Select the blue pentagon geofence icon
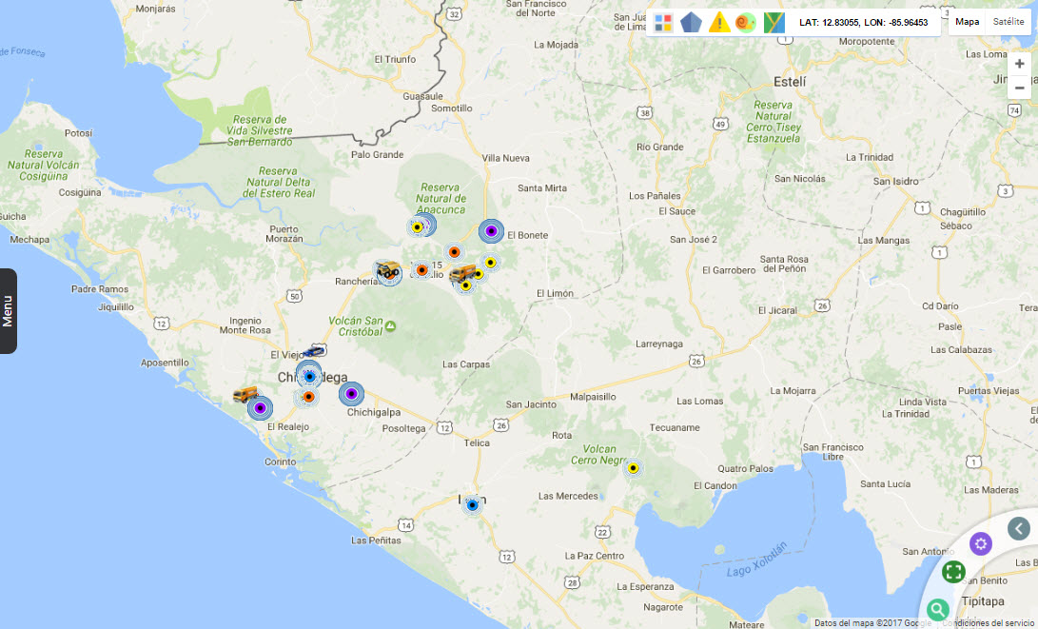1038x629 pixels. pos(691,23)
